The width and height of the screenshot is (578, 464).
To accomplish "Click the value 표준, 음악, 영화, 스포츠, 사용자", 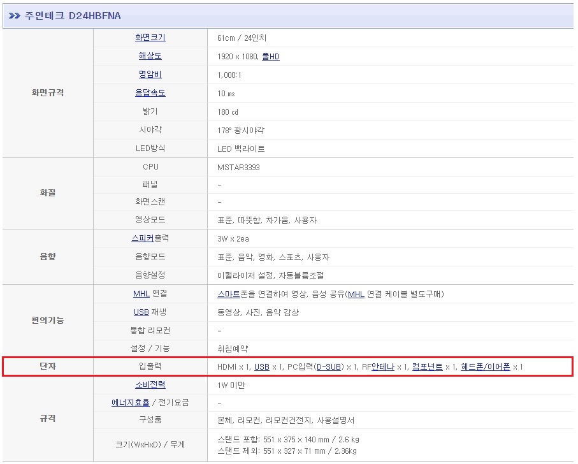I will tap(273, 257).
